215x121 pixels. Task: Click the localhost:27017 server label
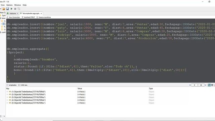point(29,17)
